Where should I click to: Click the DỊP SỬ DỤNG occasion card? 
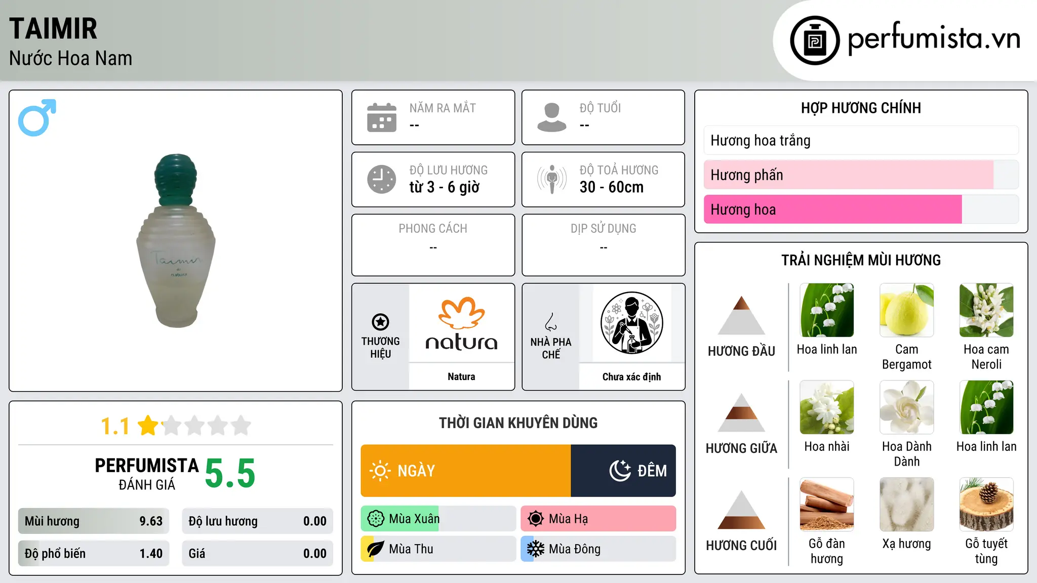coord(604,245)
